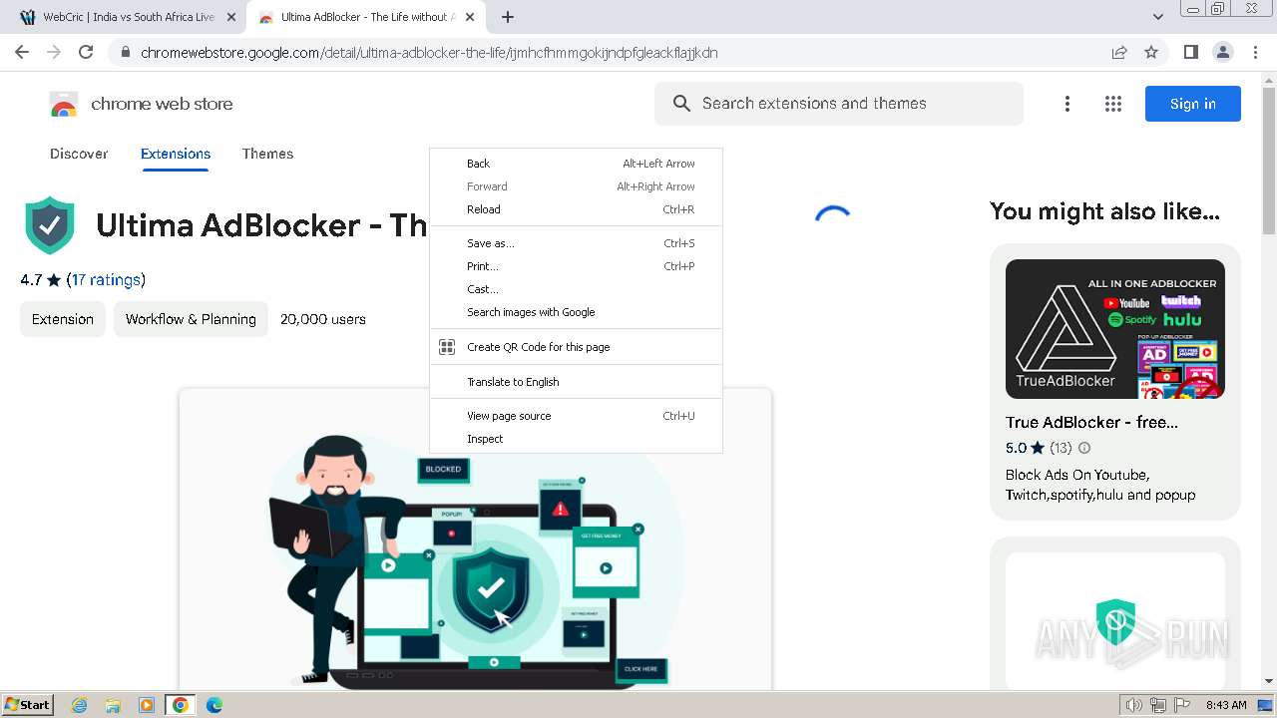
Task: Click the network icon in the system tray
Action: [1158, 705]
